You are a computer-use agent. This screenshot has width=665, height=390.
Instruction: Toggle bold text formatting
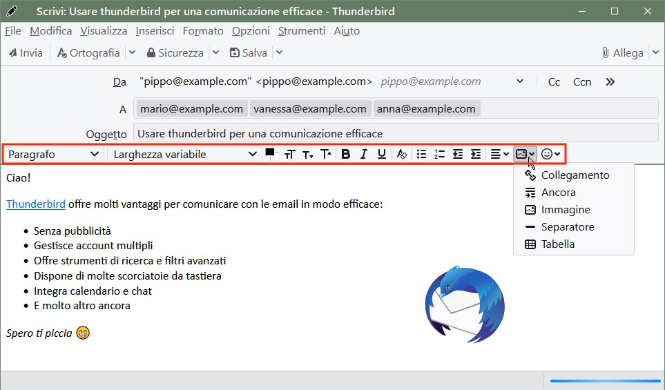(x=346, y=155)
